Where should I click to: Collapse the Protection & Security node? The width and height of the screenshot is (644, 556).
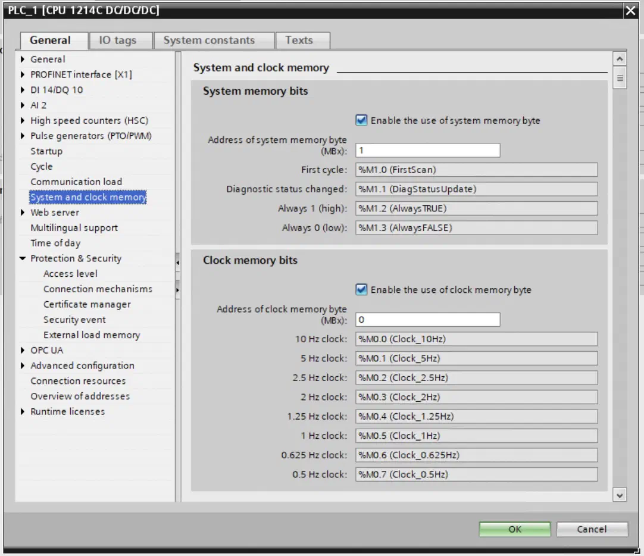23,258
